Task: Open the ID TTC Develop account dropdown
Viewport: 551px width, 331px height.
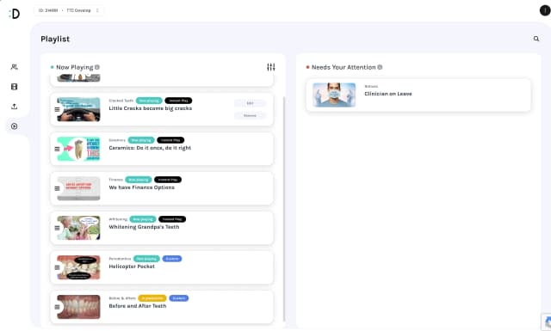Action: tap(69, 10)
